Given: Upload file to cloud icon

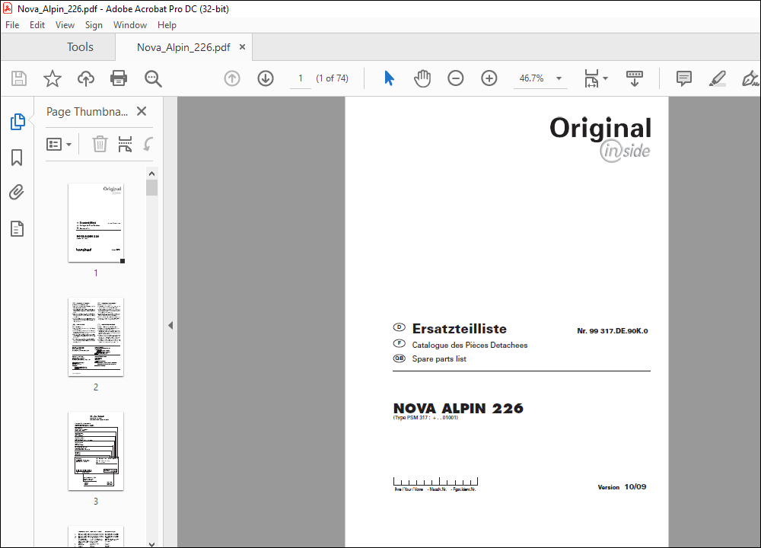Looking at the screenshot, I should coord(86,78).
